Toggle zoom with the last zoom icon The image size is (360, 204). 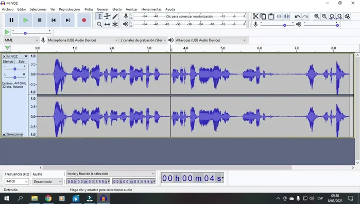(347, 16)
